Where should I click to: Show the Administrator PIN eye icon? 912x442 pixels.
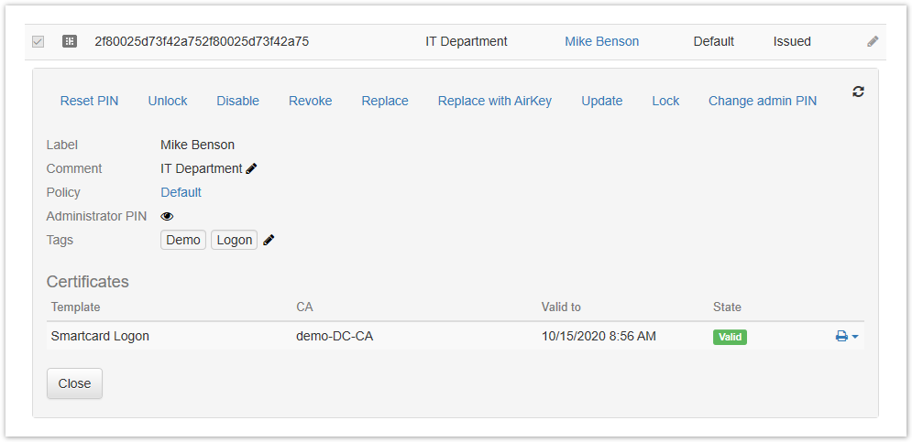pos(167,216)
